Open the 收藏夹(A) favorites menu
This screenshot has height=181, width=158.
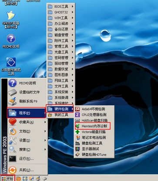coord(27,122)
